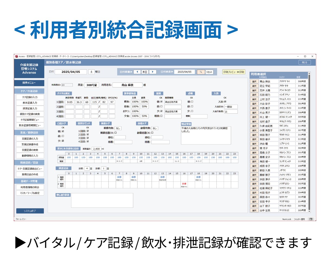Open 個別ケア記録の検索 from sidebar

[x=30, y=114]
